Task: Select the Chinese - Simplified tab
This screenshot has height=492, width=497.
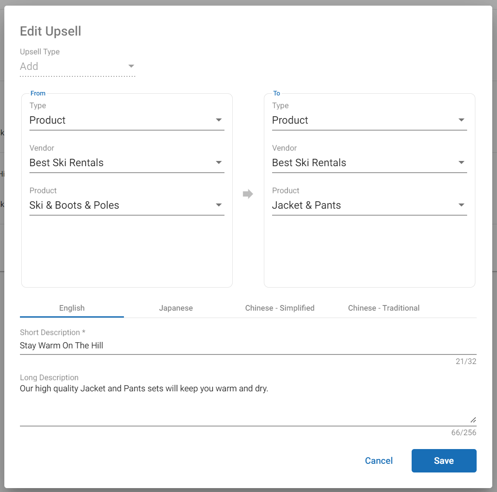Action: (x=280, y=308)
